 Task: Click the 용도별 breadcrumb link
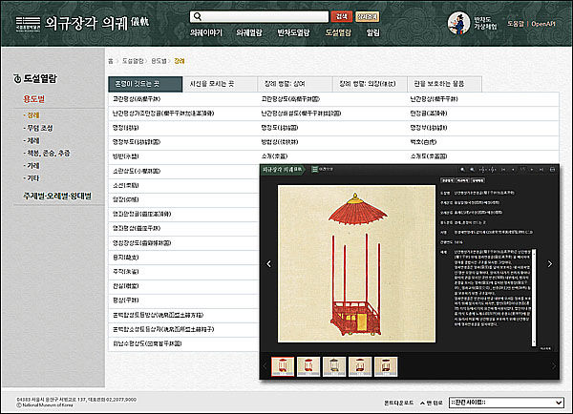click(159, 61)
